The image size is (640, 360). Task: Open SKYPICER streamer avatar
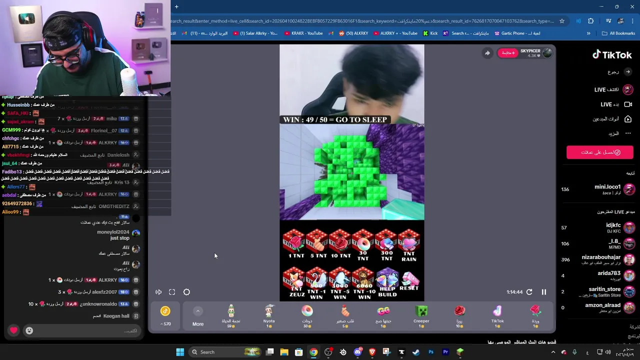point(547,53)
